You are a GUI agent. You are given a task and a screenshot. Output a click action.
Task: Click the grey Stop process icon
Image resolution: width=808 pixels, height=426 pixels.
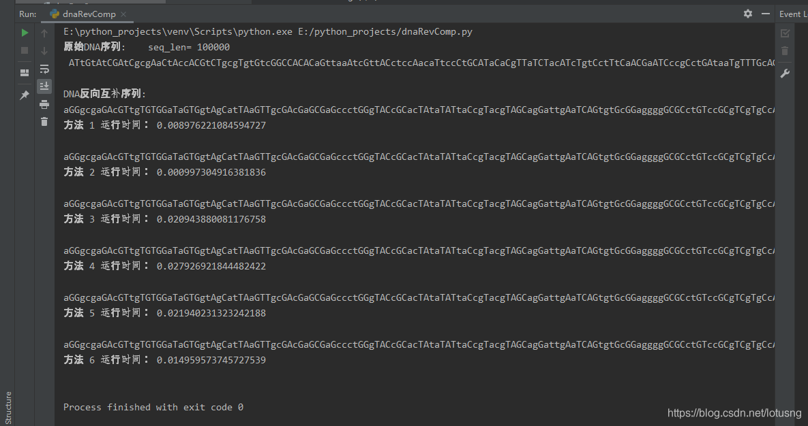(x=25, y=50)
